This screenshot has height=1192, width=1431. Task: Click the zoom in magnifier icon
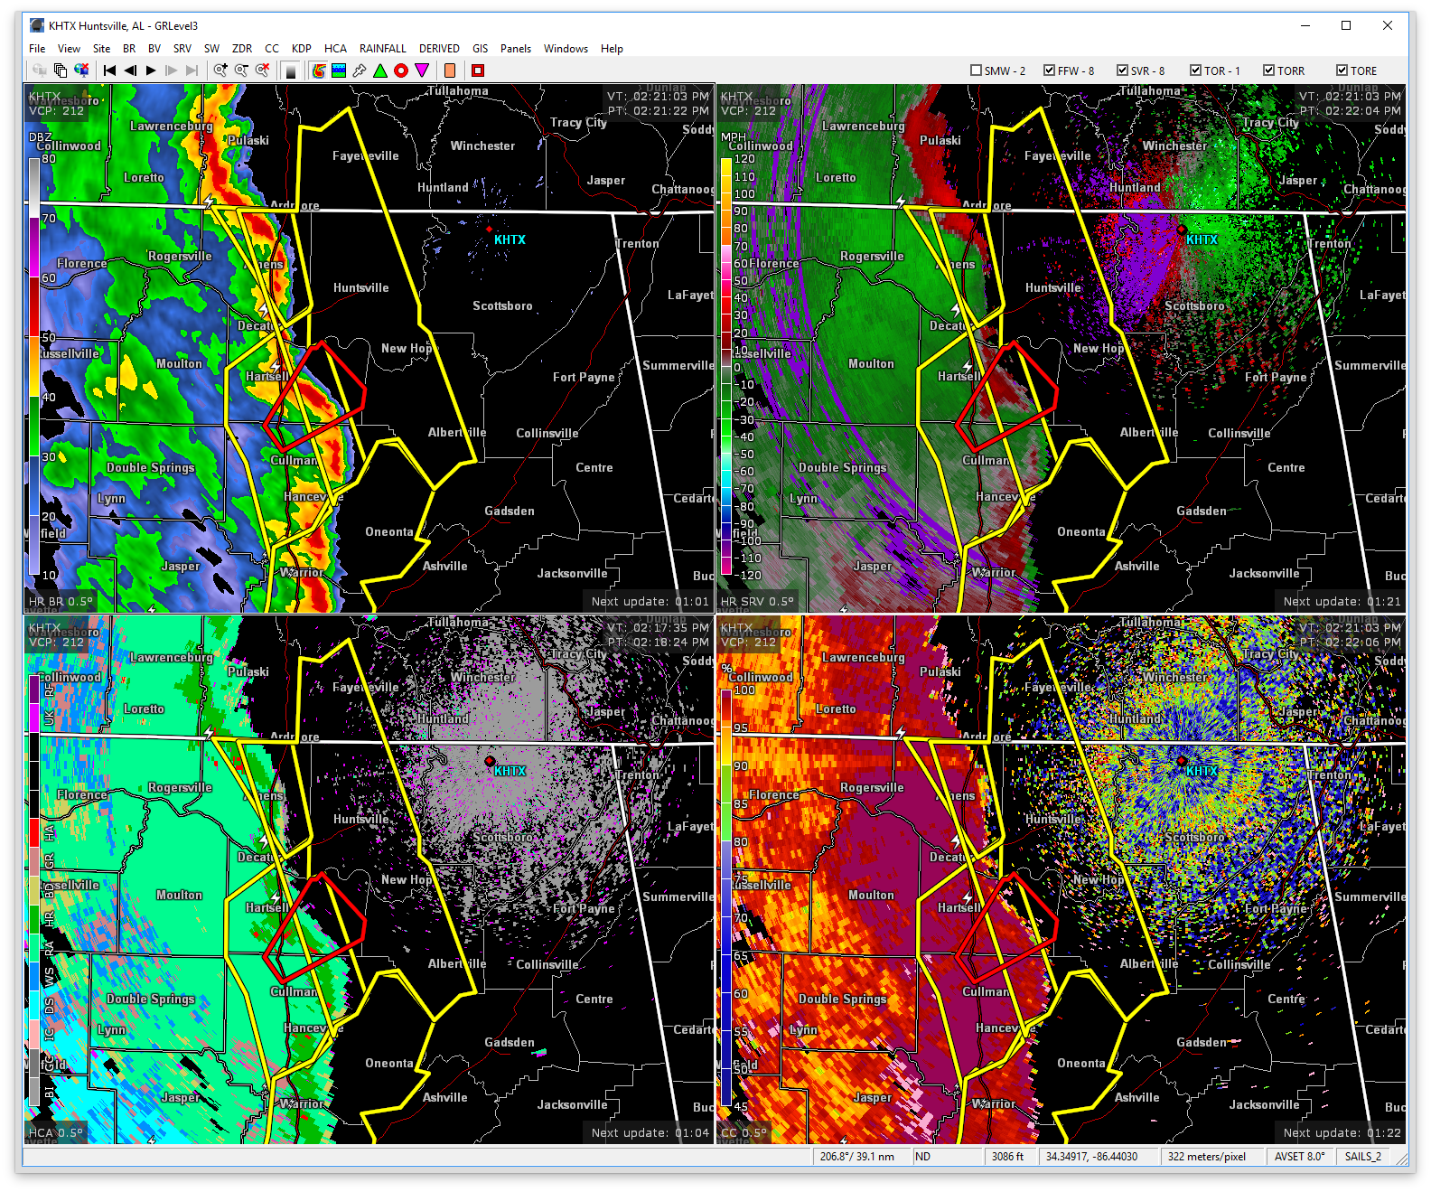[220, 70]
